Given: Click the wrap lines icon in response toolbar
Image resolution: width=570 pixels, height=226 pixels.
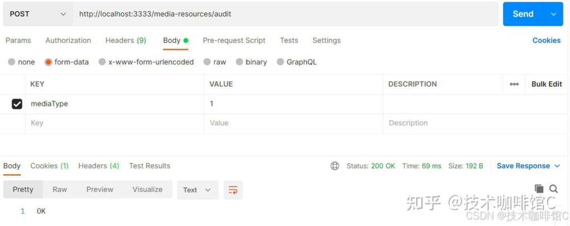Looking at the screenshot, I should tap(233, 190).
